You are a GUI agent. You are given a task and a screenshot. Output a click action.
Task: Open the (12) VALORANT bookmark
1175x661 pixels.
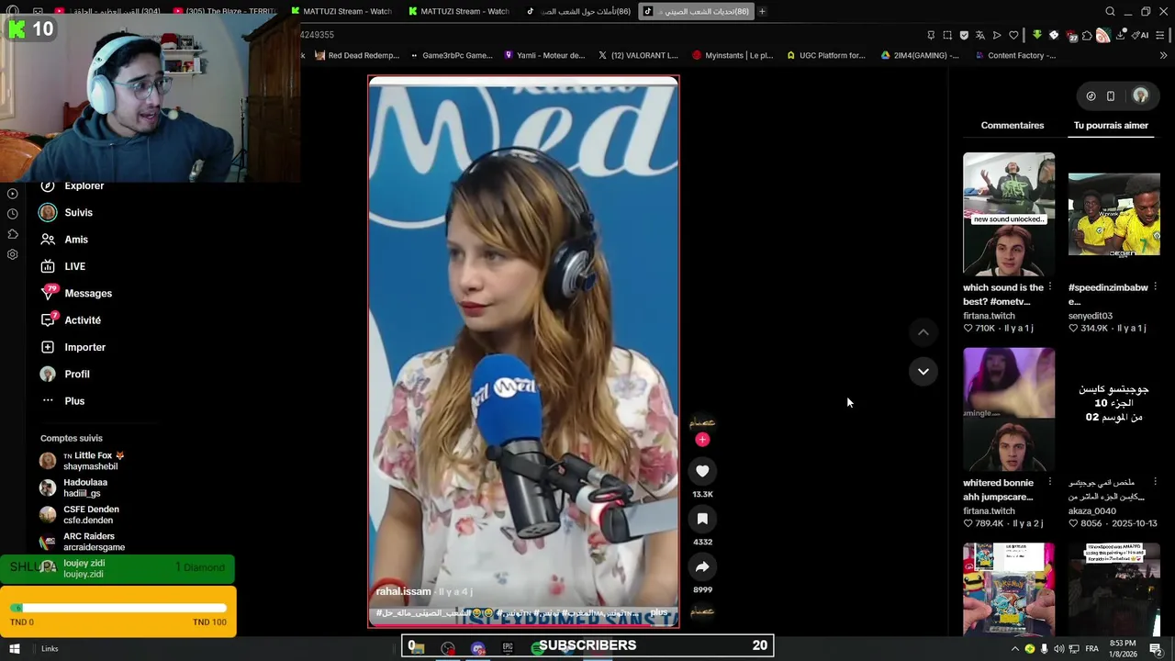[x=638, y=55]
